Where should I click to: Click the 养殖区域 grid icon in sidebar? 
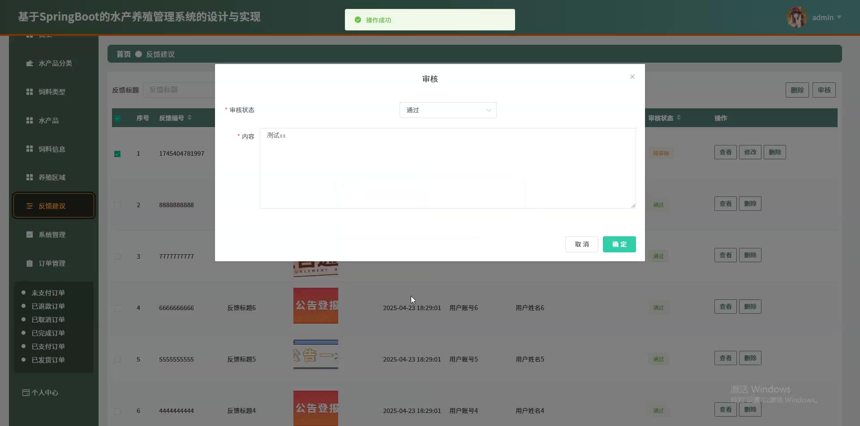(x=30, y=178)
